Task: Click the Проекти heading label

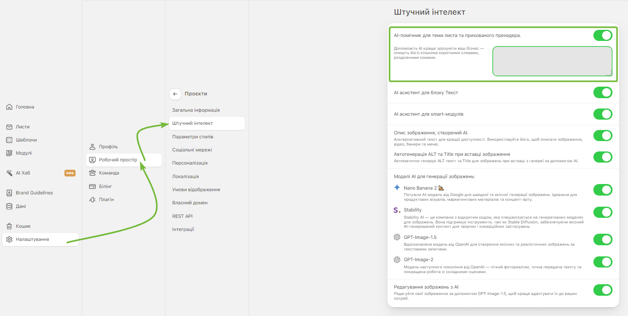Action: click(196, 94)
